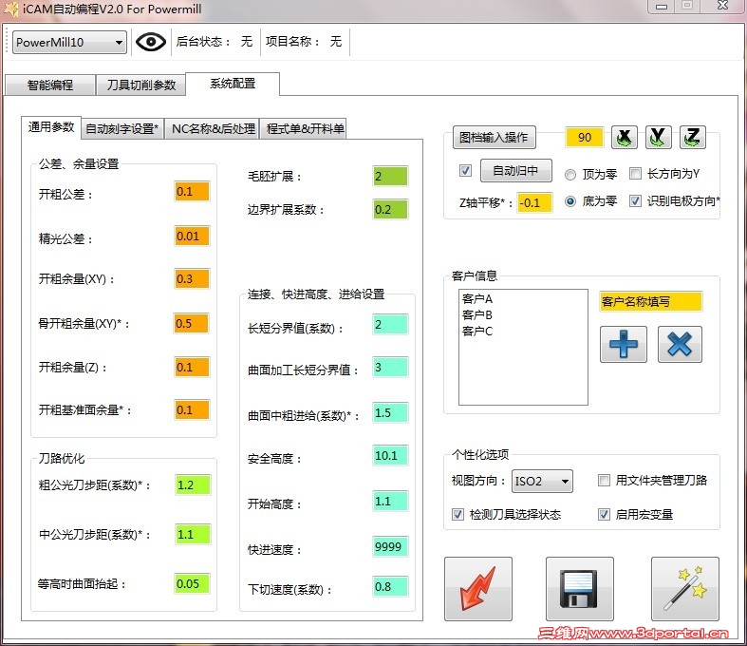Click the 边界扩展系数 0.2 field
Image resolution: width=747 pixels, height=646 pixels.
[391, 210]
